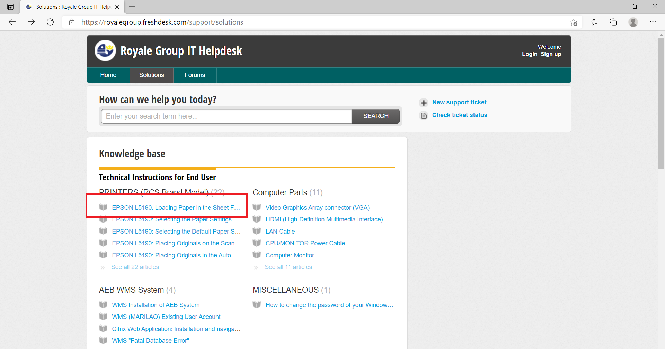Open the AEB WMS System category heading
The height and width of the screenshot is (349, 665).
(x=131, y=290)
